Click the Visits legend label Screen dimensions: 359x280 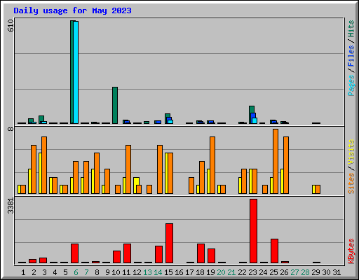(351, 153)
